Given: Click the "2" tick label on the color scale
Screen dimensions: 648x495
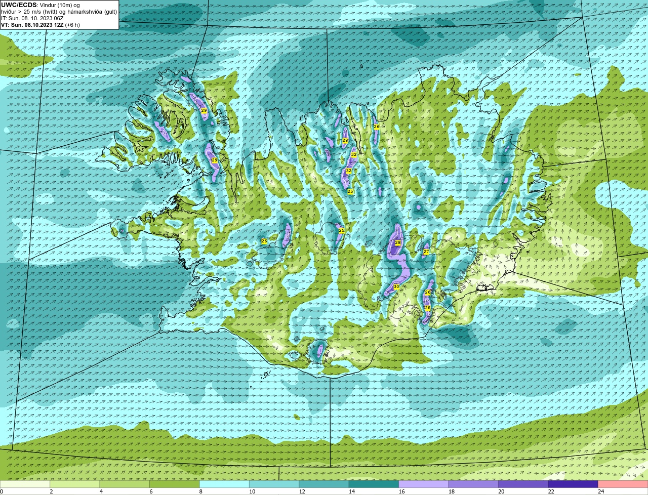Looking at the screenshot, I should pyautogui.click(x=51, y=491).
